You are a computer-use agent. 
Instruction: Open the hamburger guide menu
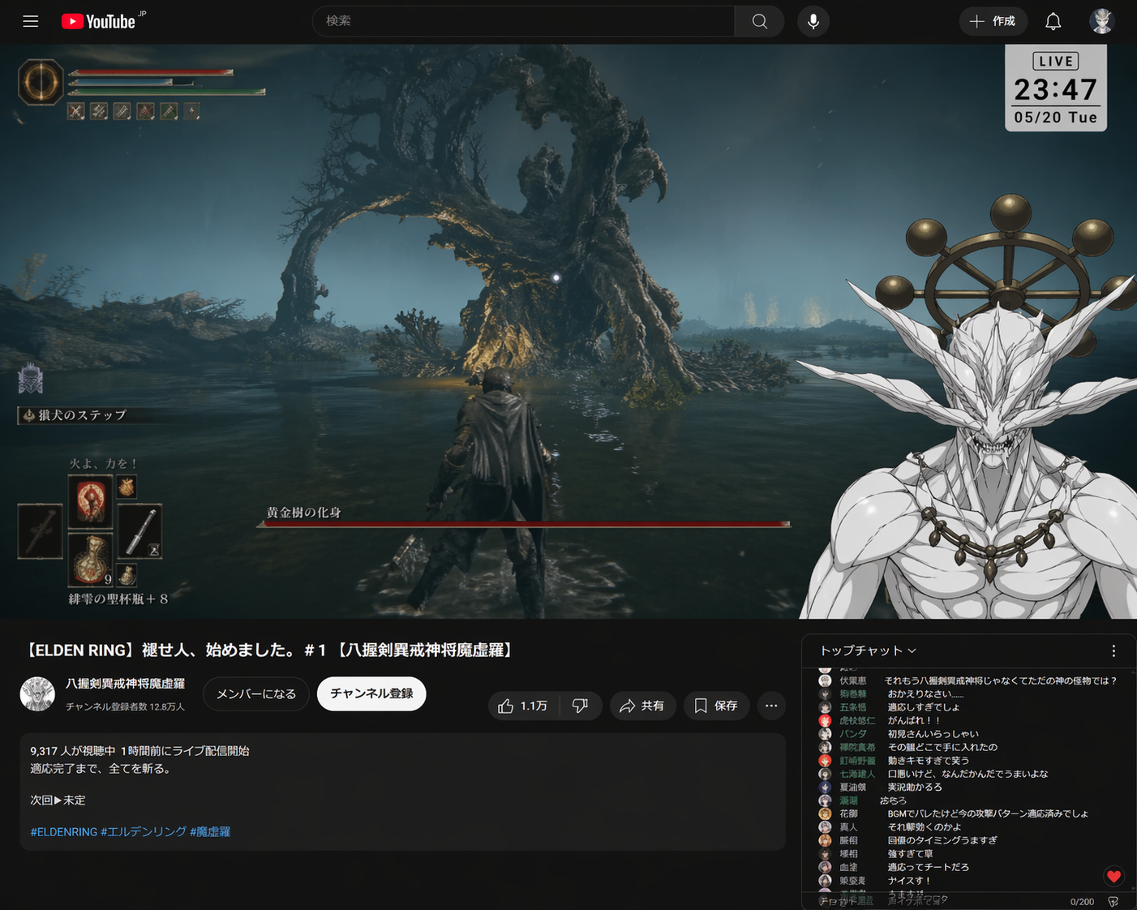(x=31, y=21)
